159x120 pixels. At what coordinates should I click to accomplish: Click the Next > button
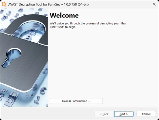(x=124, y=114)
